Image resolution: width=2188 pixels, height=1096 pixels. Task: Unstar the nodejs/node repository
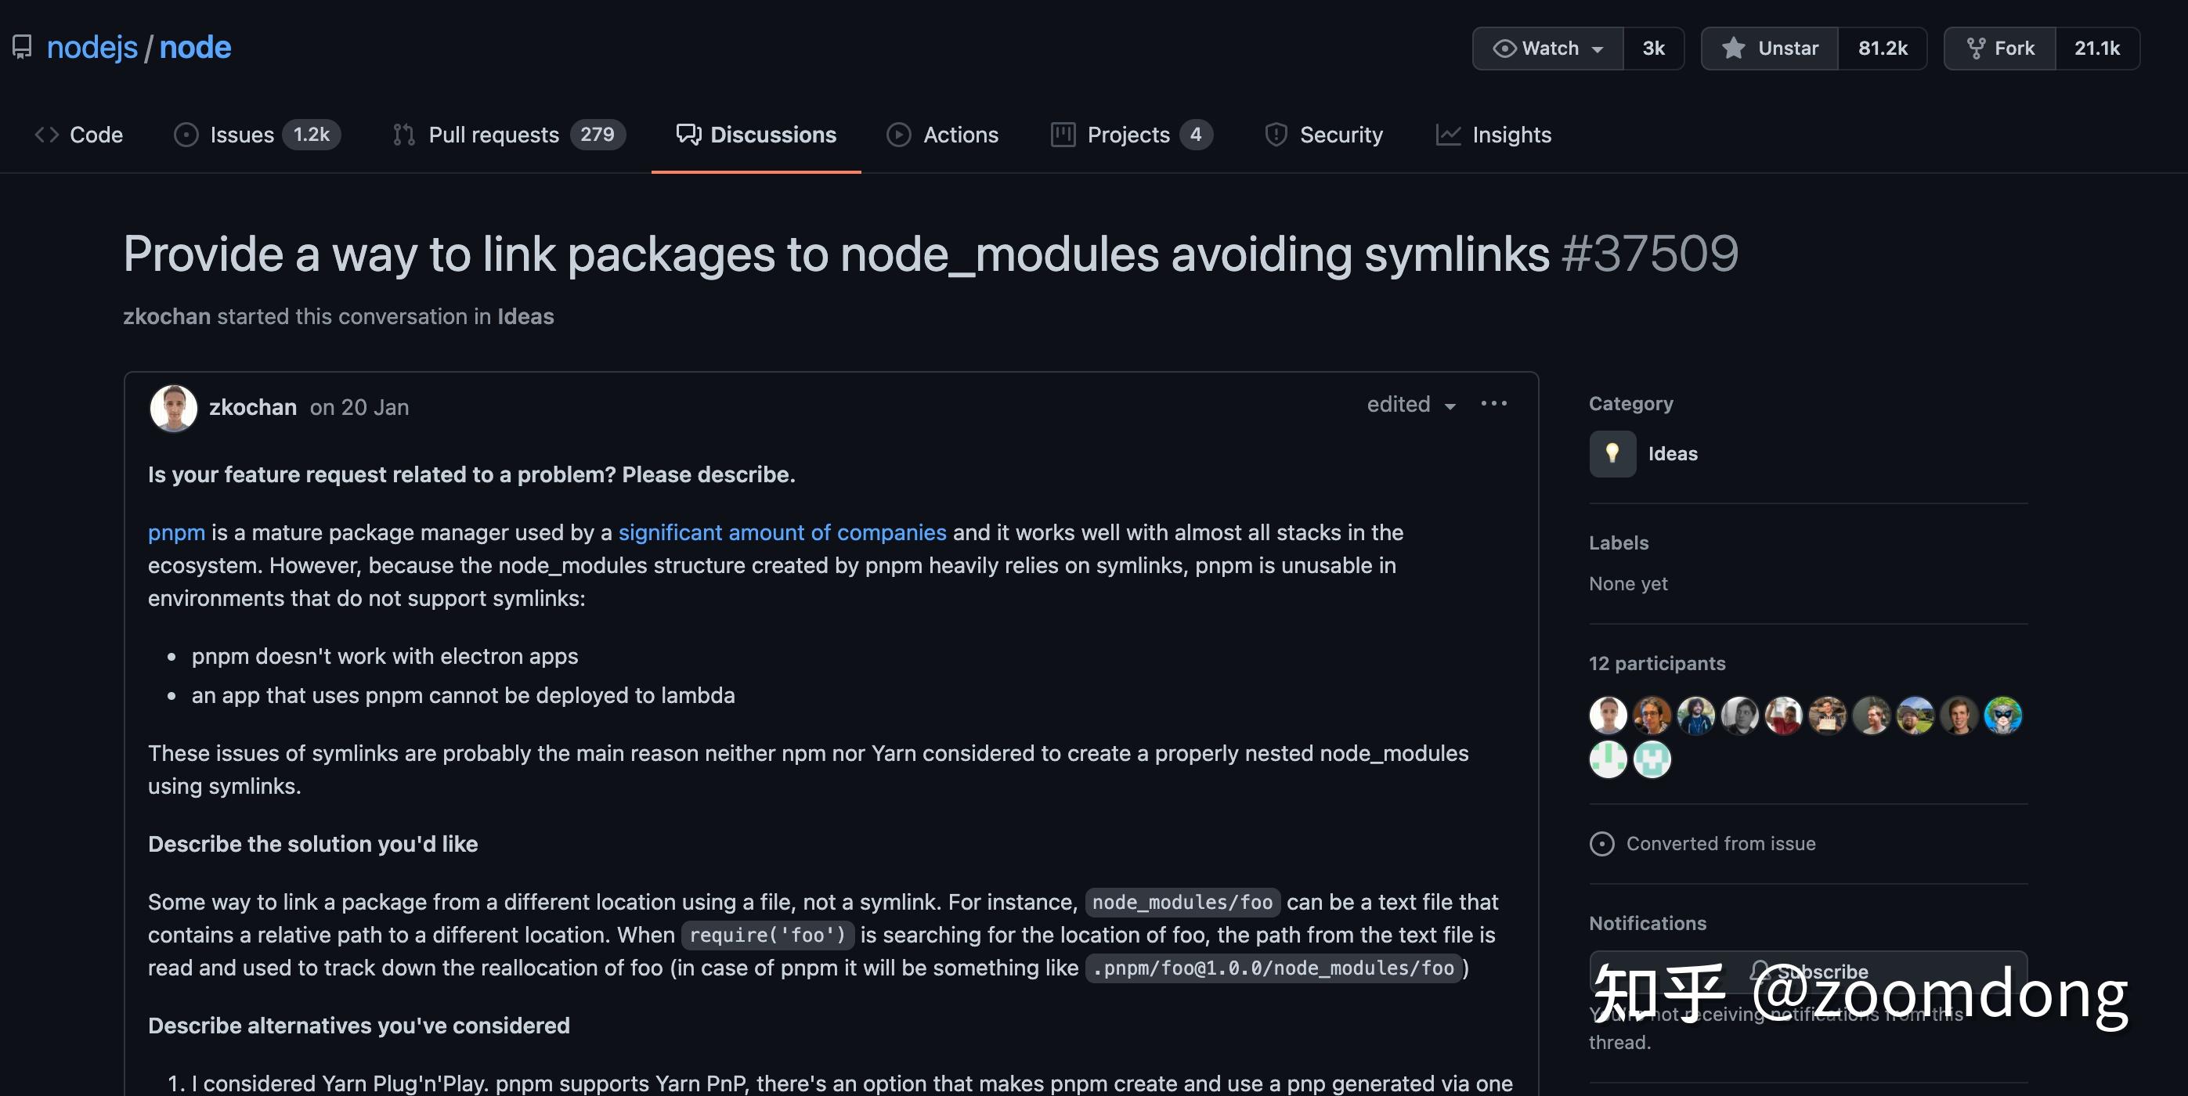(1770, 49)
